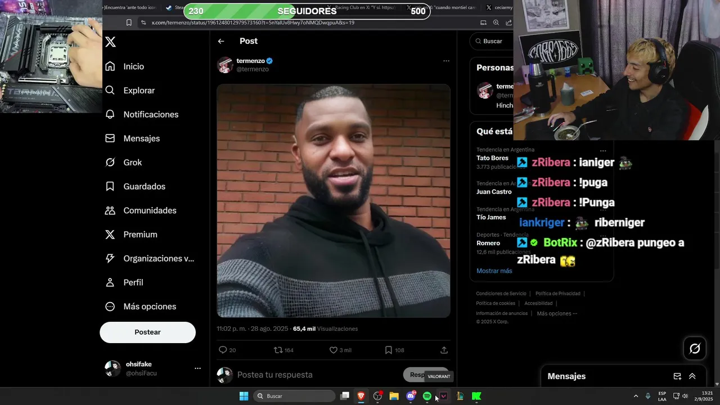Click browser share page icon
The height and width of the screenshot is (405, 720).
tap(508, 22)
